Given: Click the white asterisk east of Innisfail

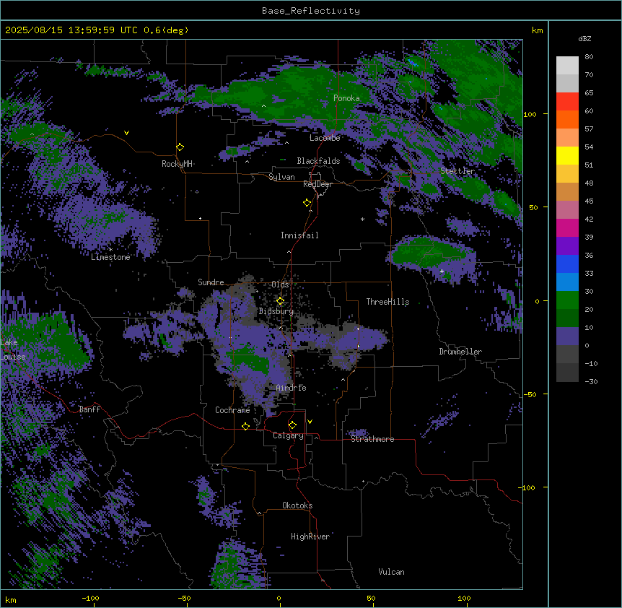Looking at the screenshot, I should [362, 219].
